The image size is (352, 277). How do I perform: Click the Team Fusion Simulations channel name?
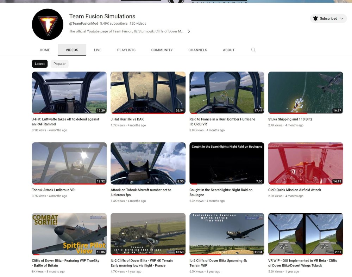[x=102, y=16]
